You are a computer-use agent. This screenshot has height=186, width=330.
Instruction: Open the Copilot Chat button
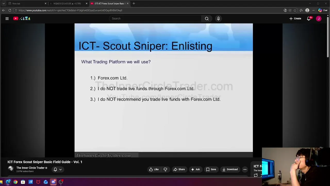click(323, 10)
